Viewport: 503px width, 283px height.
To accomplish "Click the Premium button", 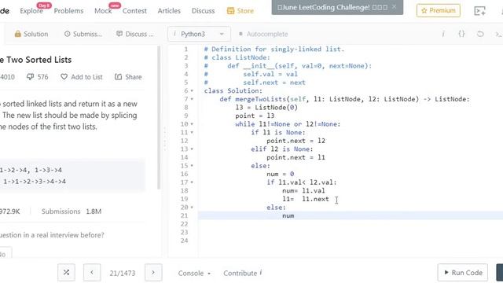I will coord(439,10).
